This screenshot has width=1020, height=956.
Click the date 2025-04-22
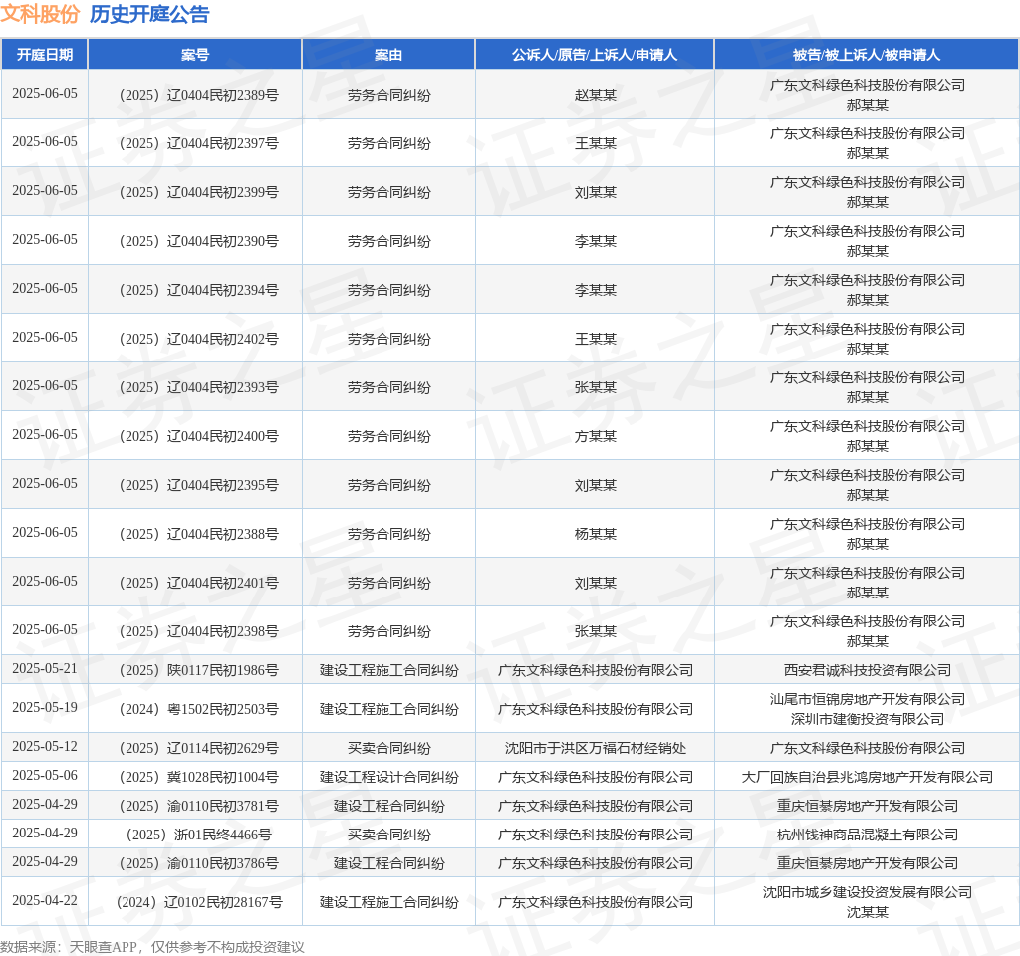pos(44,900)
